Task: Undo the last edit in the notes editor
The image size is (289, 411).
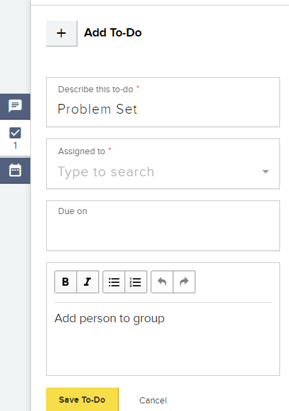Action: [162, 282]
